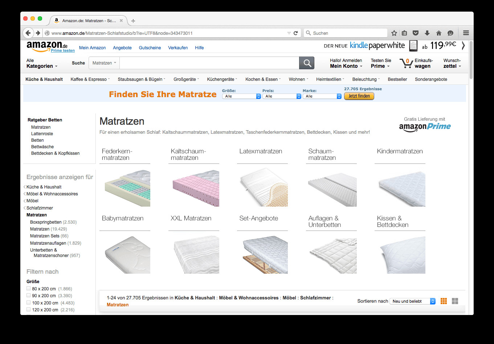494x344 pixels.
Task: Switch to list view icon (orange grid)
Action: 444,301
